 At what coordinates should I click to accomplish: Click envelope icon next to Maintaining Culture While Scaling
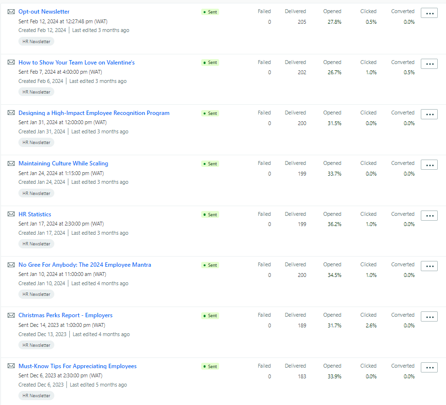click(11, 163)
